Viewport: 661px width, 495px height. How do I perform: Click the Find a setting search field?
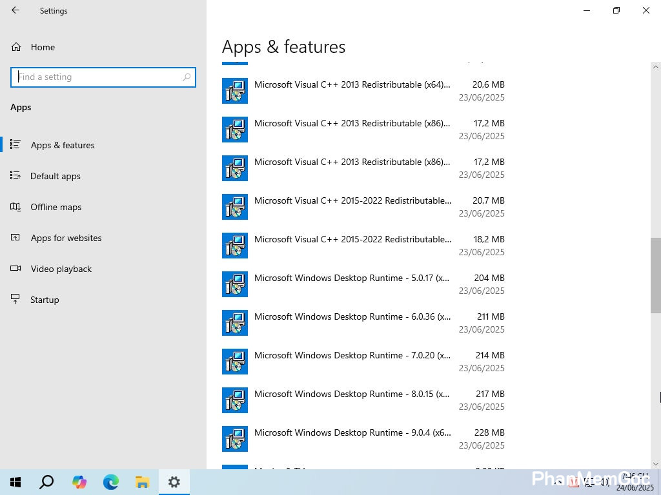tap(97, 77)
